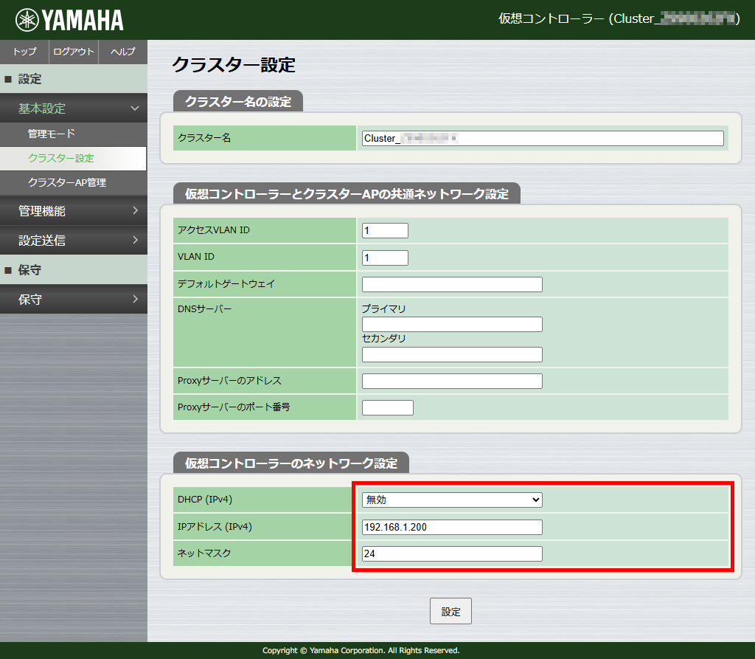Click the 仮想コントローラー title in the header
This screenshot has height=659, width=755.
click(619, 18)
